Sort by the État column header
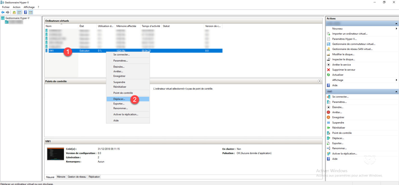399x185 pixels. point(88,26)
